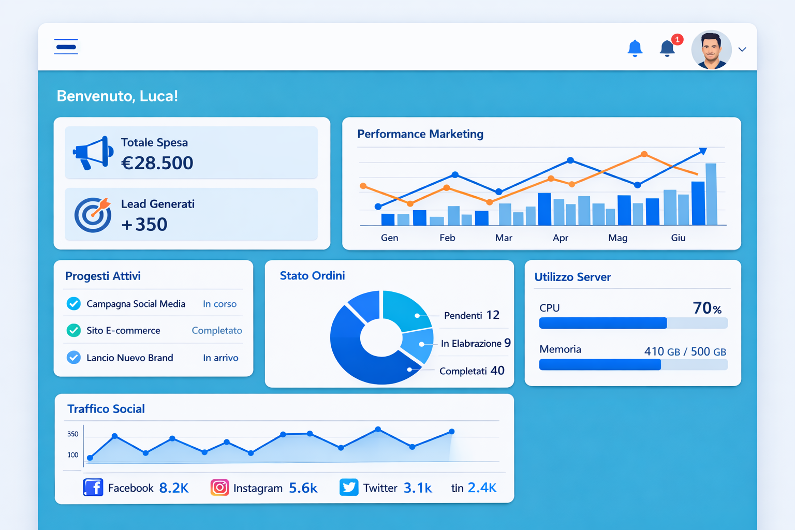Click the "Traffico Social" heading
The width and height of the screenshot is (795, 530).
pos(106,409)
